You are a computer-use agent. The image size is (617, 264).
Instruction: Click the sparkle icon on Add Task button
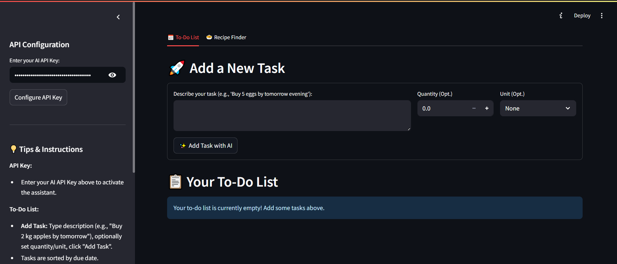click(183, 146)
